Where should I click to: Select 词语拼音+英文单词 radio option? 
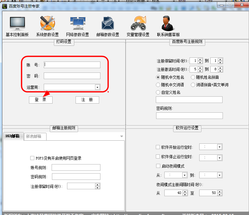193,85
